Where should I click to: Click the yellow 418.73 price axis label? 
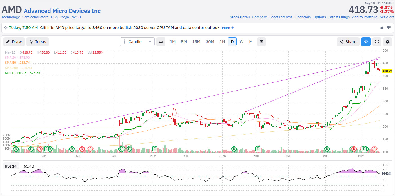tap(387, 71)
